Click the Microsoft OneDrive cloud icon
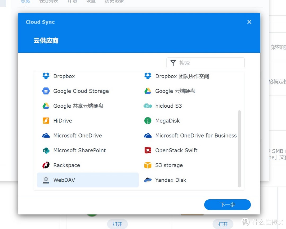This screenshot has height=229, width=286. pyautogui.click(x=46, y=136)
